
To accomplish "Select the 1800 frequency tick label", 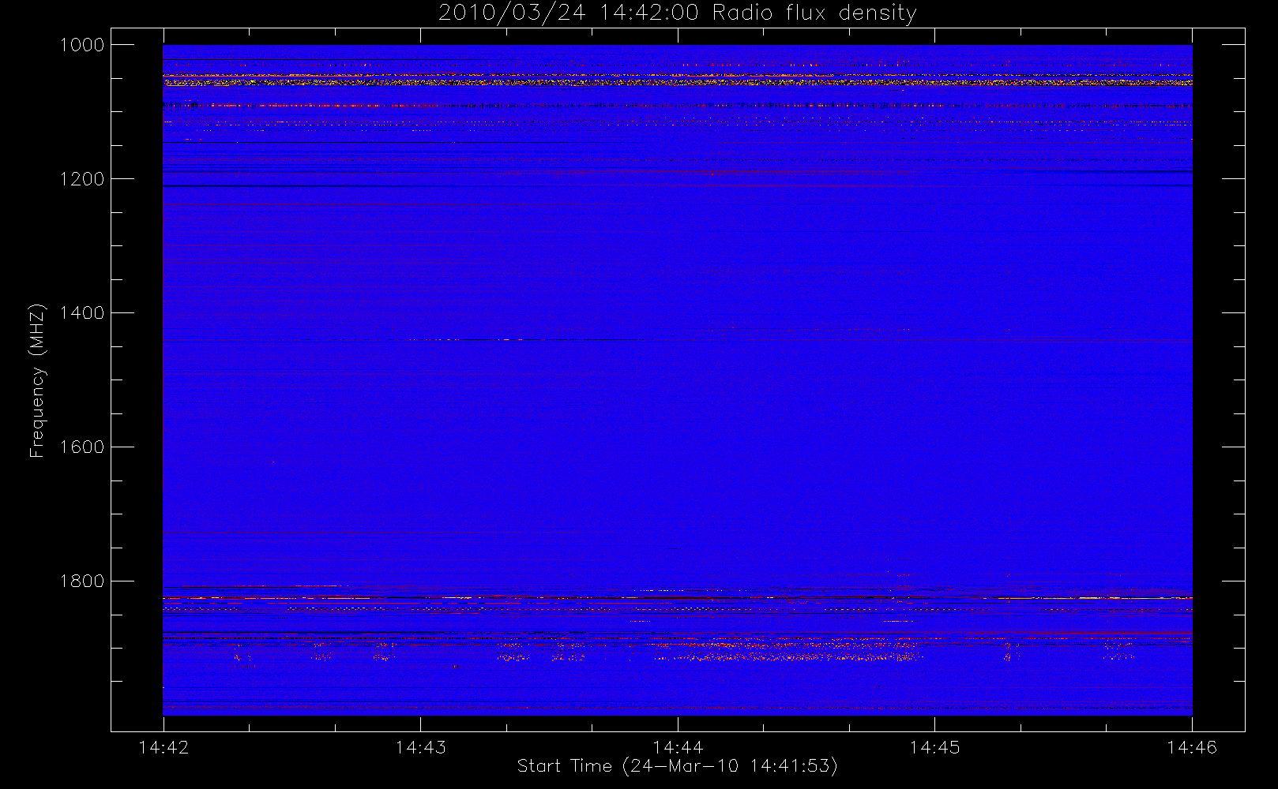I will [x=82, y=581].
